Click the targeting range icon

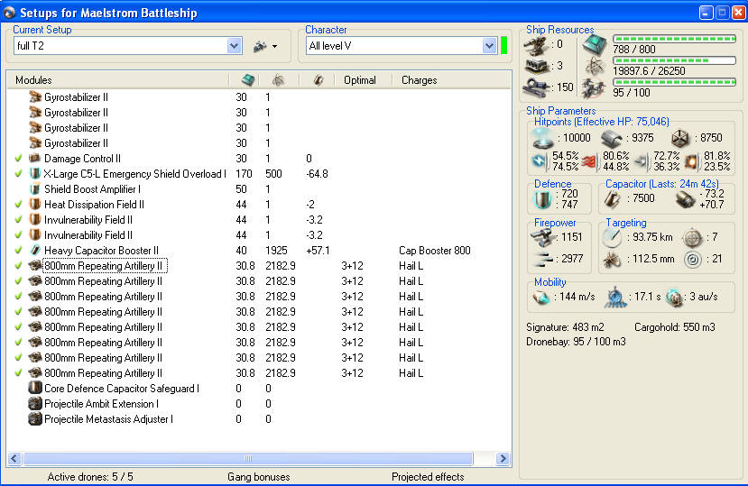click(613, 236)
